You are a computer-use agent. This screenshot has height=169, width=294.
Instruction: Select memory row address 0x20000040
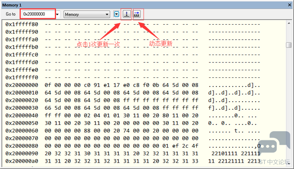(x=22, y=116)
